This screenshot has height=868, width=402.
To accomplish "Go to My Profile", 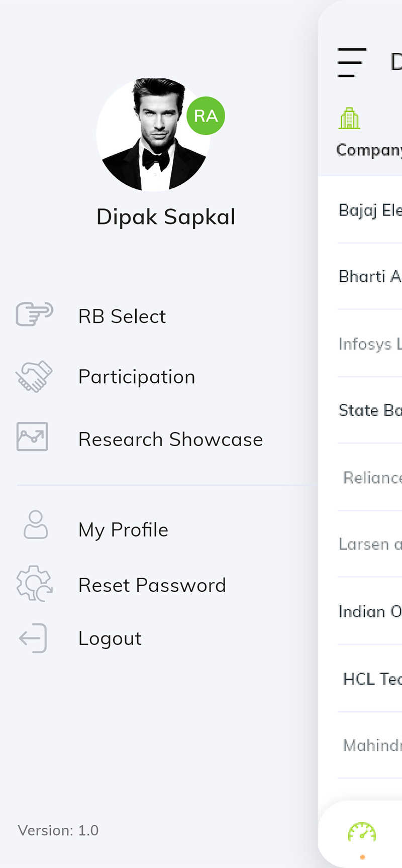I will click(x=123, y=530).
